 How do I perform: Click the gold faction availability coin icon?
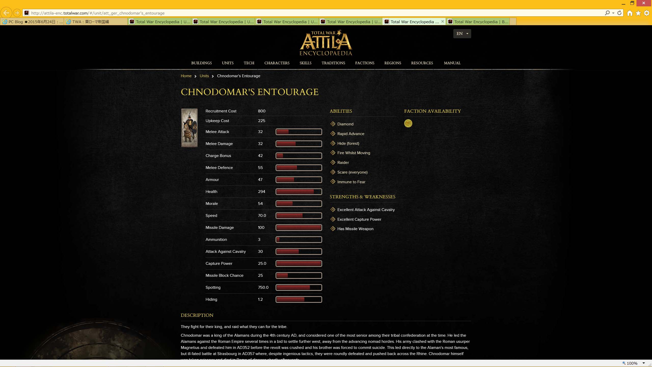(408, 123)
